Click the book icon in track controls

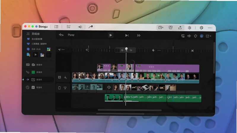[x=60, y=77]
